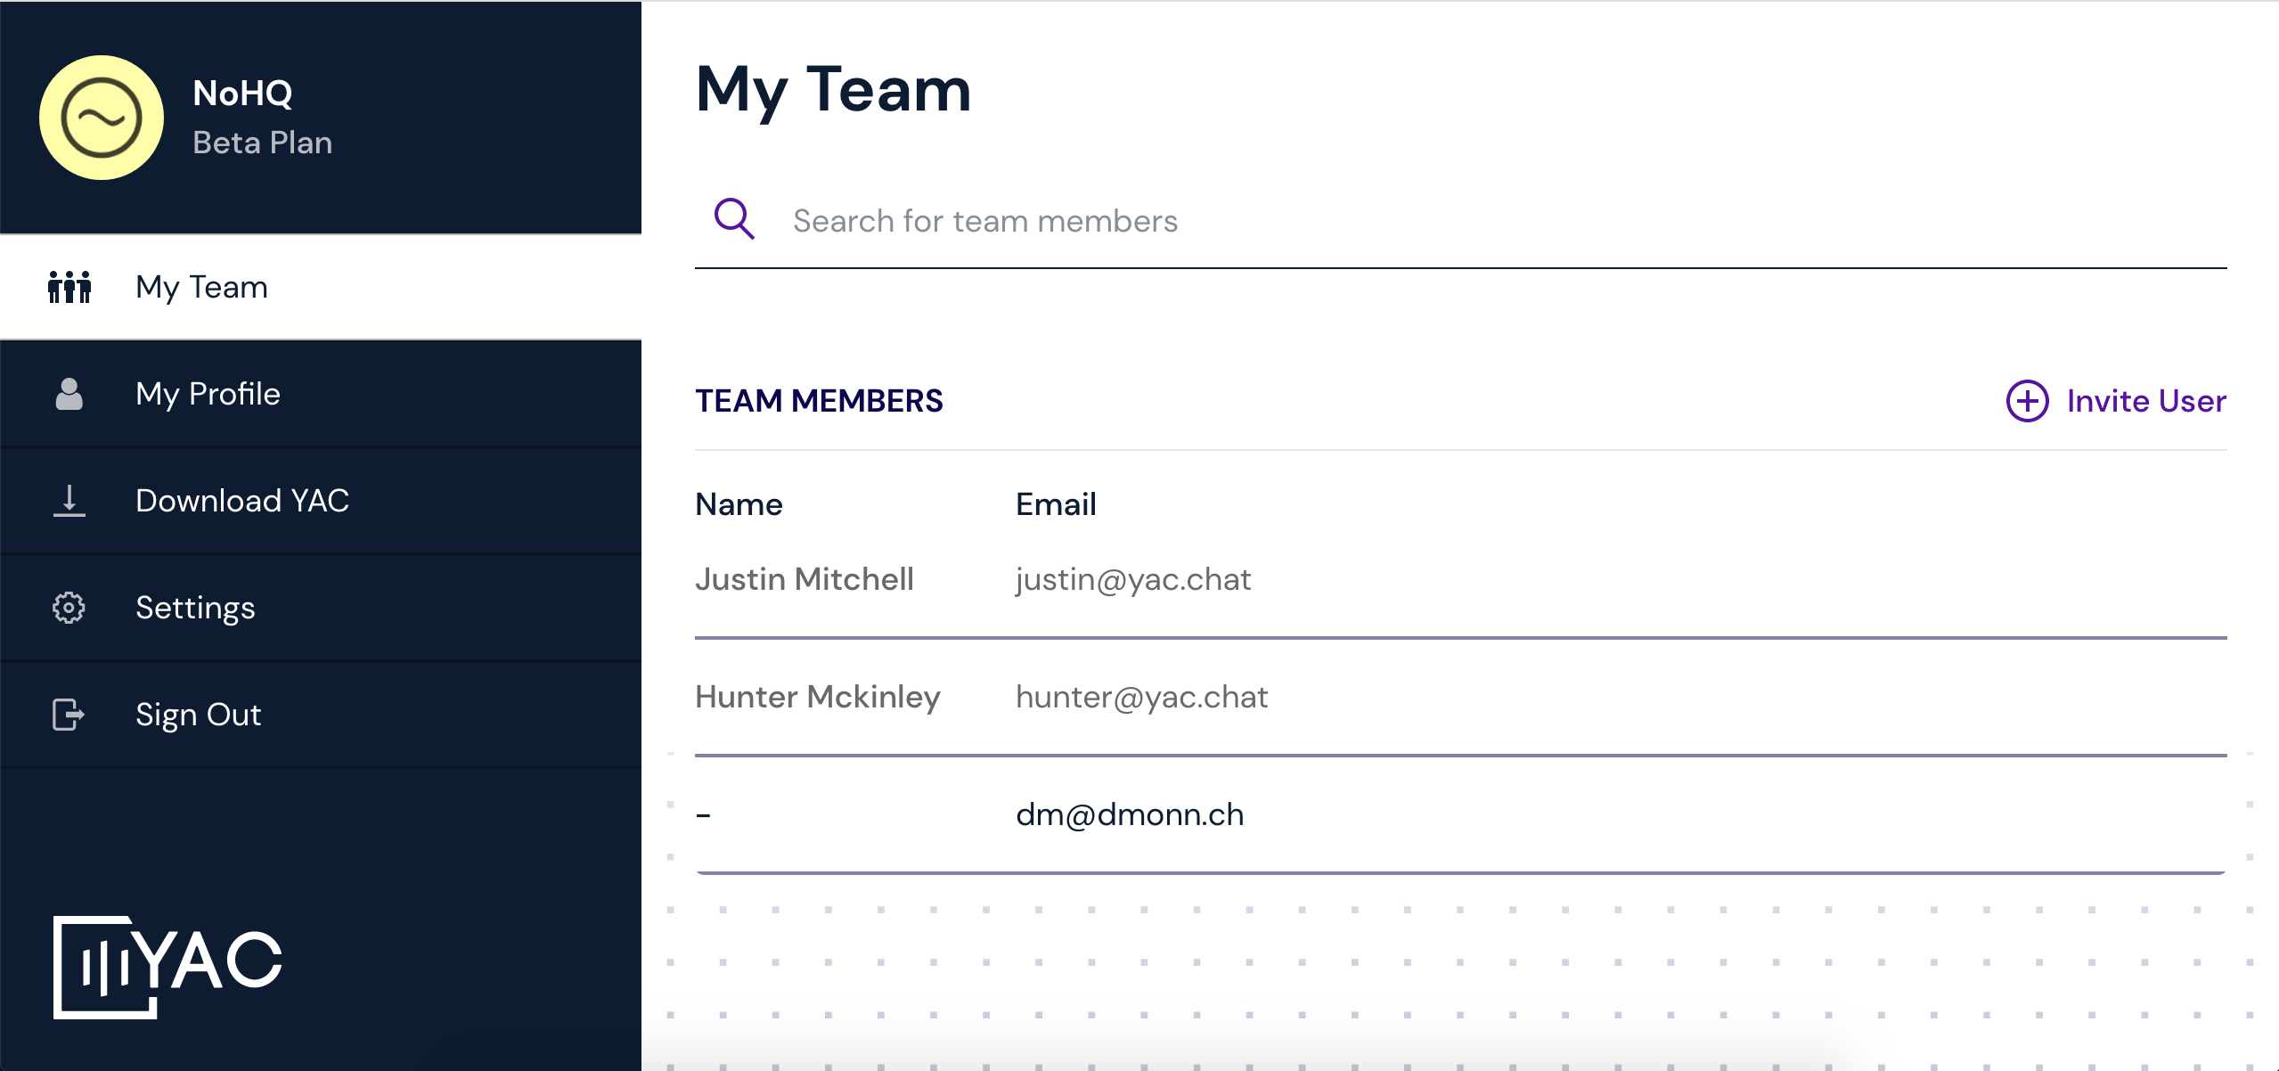Image resolution: width=2279 pixels, height=1071 pixels.
Task: Choose Sign Out from the sidebar
Action: [321, 715]
